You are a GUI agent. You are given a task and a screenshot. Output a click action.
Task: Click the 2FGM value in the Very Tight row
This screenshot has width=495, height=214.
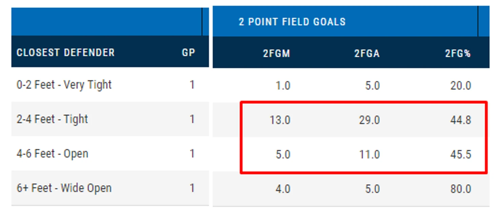[283, 86]
